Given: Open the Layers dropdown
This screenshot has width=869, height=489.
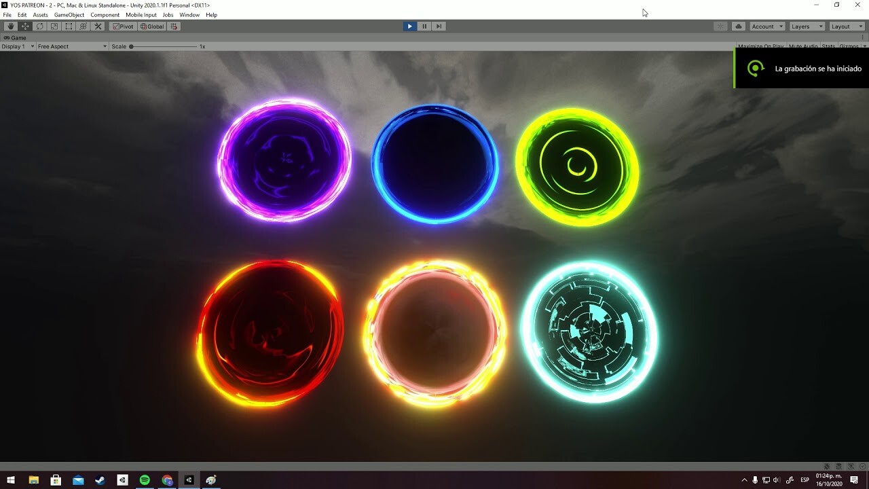Looking at the screenshot, I should [806, 26].
